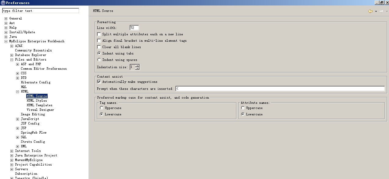Collapse MyEclipse Enterprise Workbench node
The height and width of the screenshot is (179, 389).
coord(6,41)
